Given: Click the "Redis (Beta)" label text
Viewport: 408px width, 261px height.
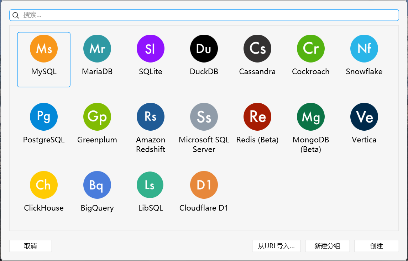Looking at the screenshot, I should (257, 140).
